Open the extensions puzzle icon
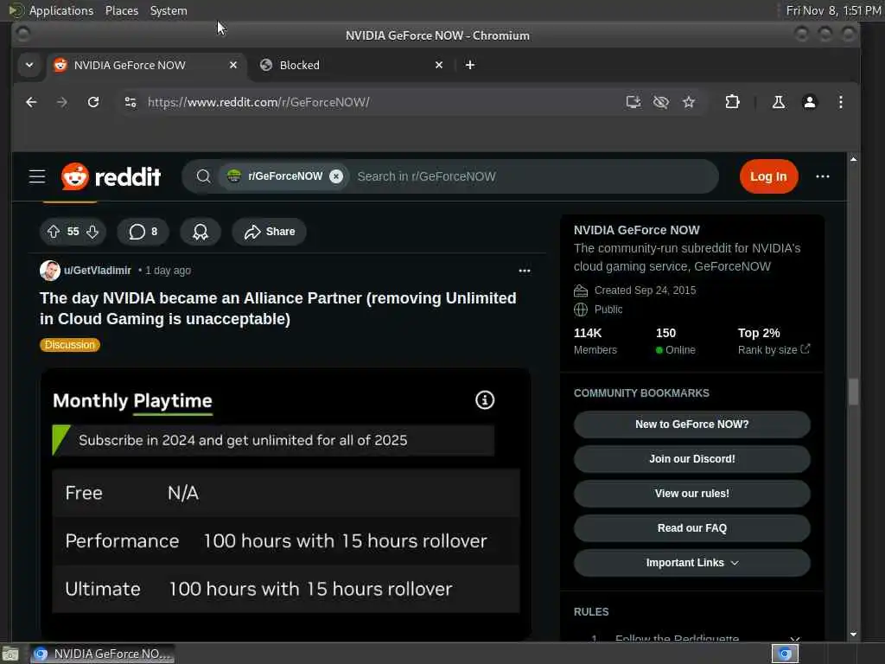 pyautogui.click(x=732, y=102)
